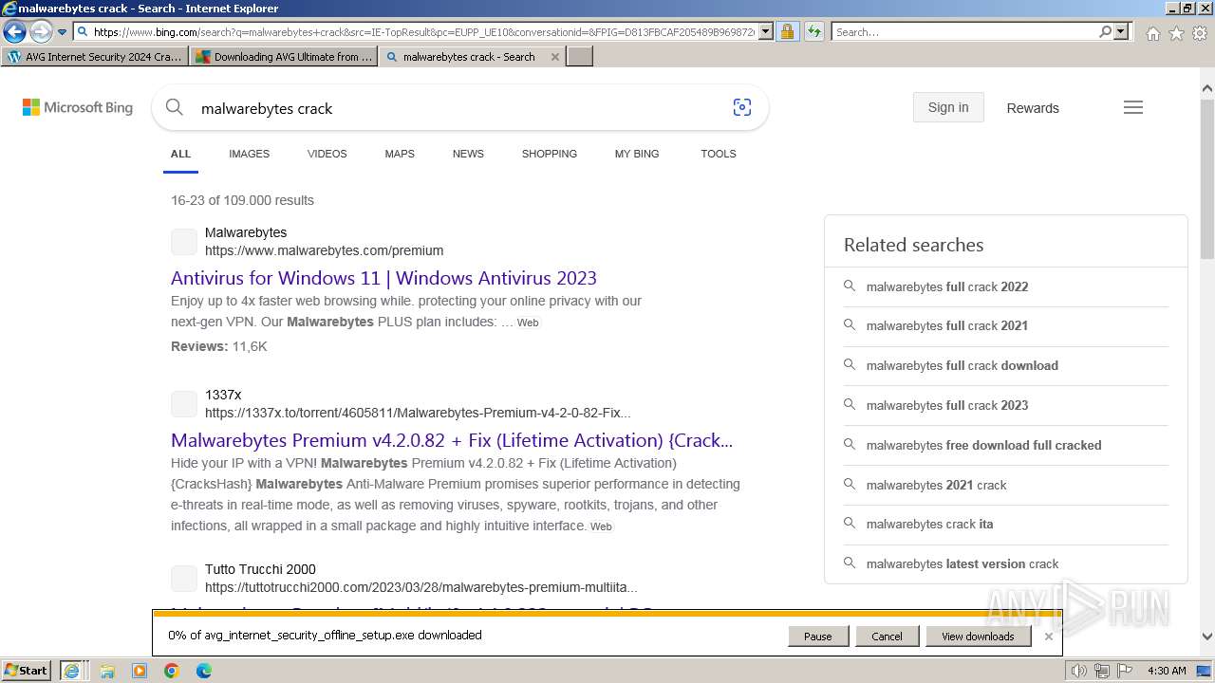Select related search malwarebytes full crack 2021

tap(947, 325)
